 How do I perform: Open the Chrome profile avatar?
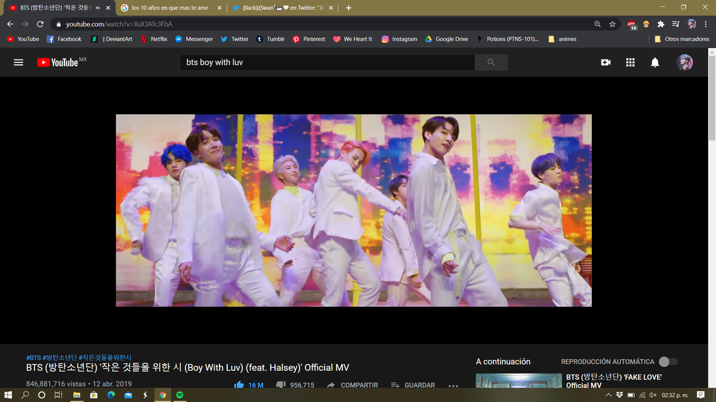tap(692, 24)
